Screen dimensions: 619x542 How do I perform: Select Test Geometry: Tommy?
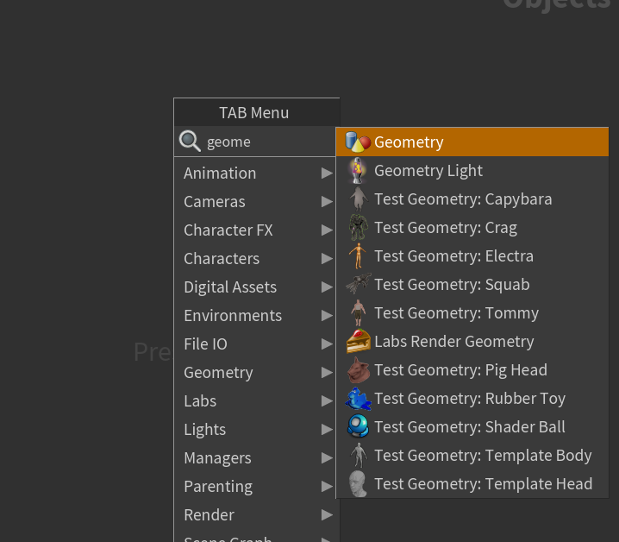point(472,312)
